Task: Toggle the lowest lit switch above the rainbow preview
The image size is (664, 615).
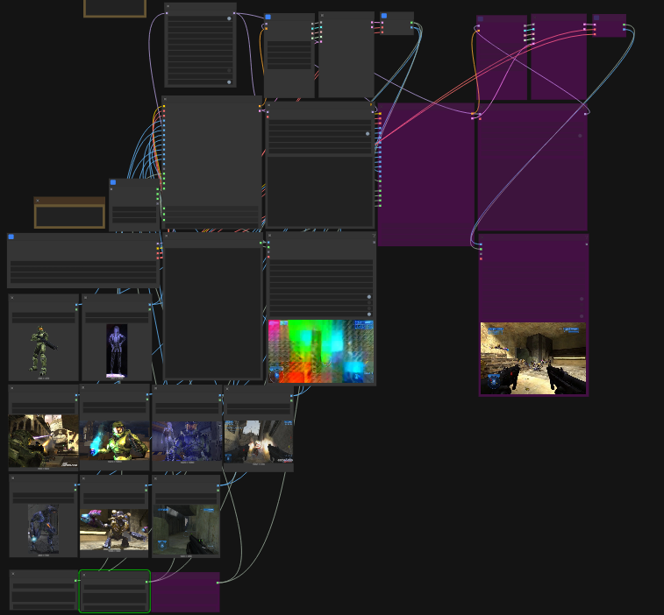Action: click(x=369, y=315)
